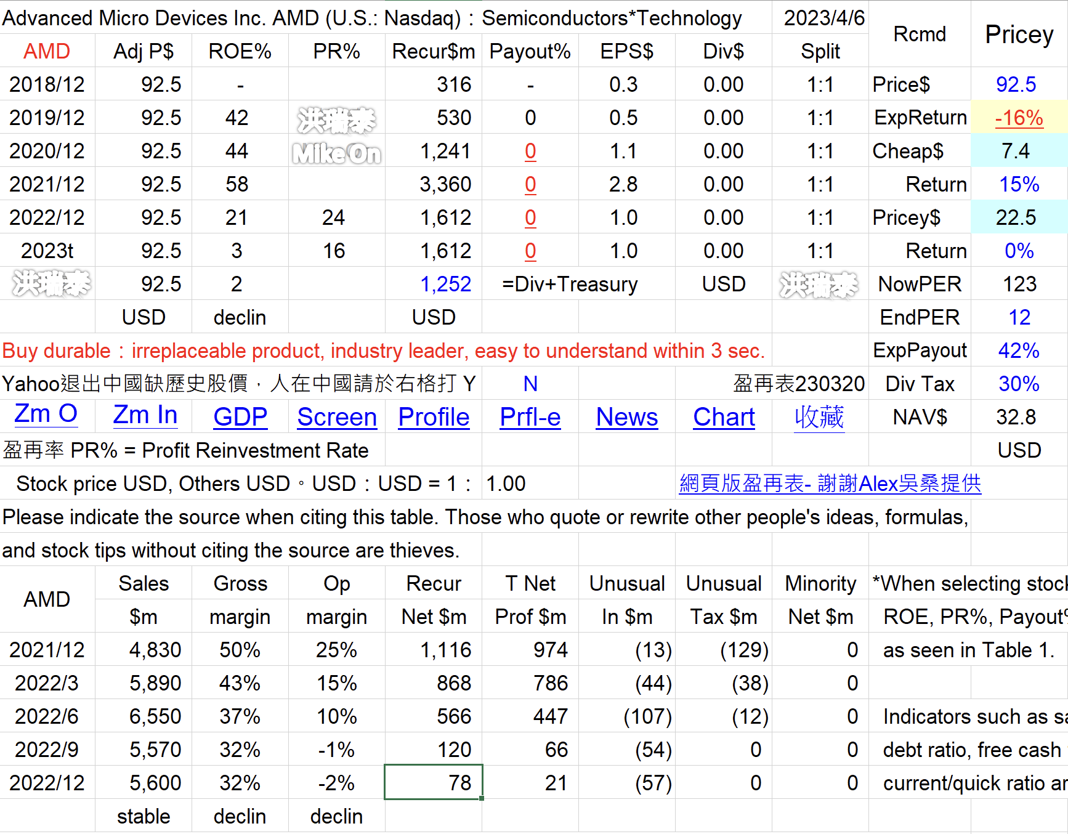Select Op margin value -1%
Screen dimensions: 1068x834
336,750
